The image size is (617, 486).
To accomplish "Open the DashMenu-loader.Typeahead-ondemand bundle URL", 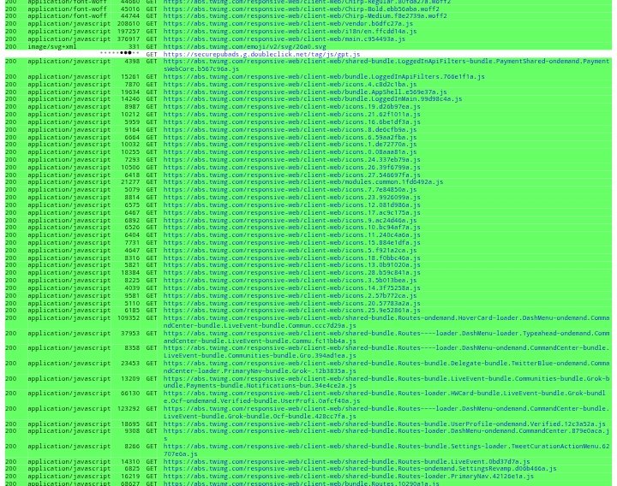I will pyautogui.click(x=386, y=337).
